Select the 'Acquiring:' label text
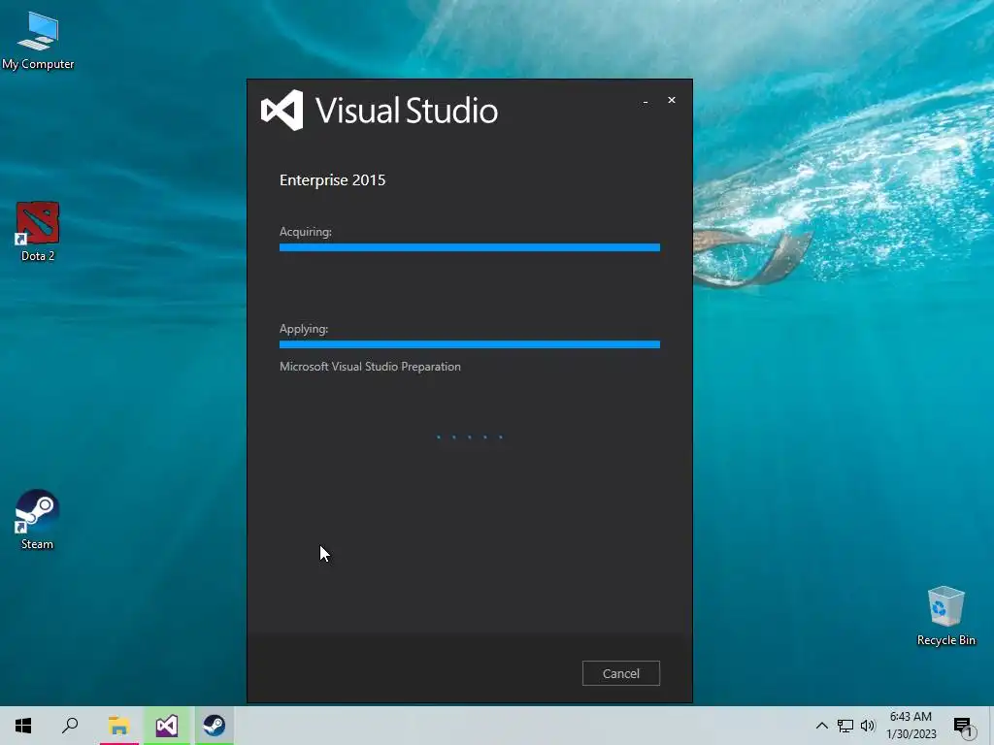The image size is (994, 745). [x=306, y=232]
